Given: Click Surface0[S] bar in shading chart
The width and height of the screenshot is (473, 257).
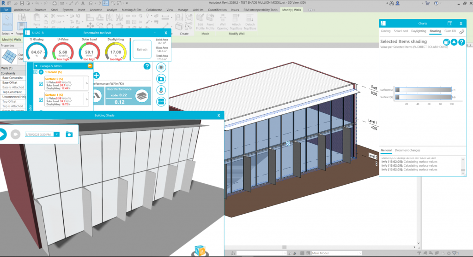Looking at the screenshot, I should [x=423, y=90].
